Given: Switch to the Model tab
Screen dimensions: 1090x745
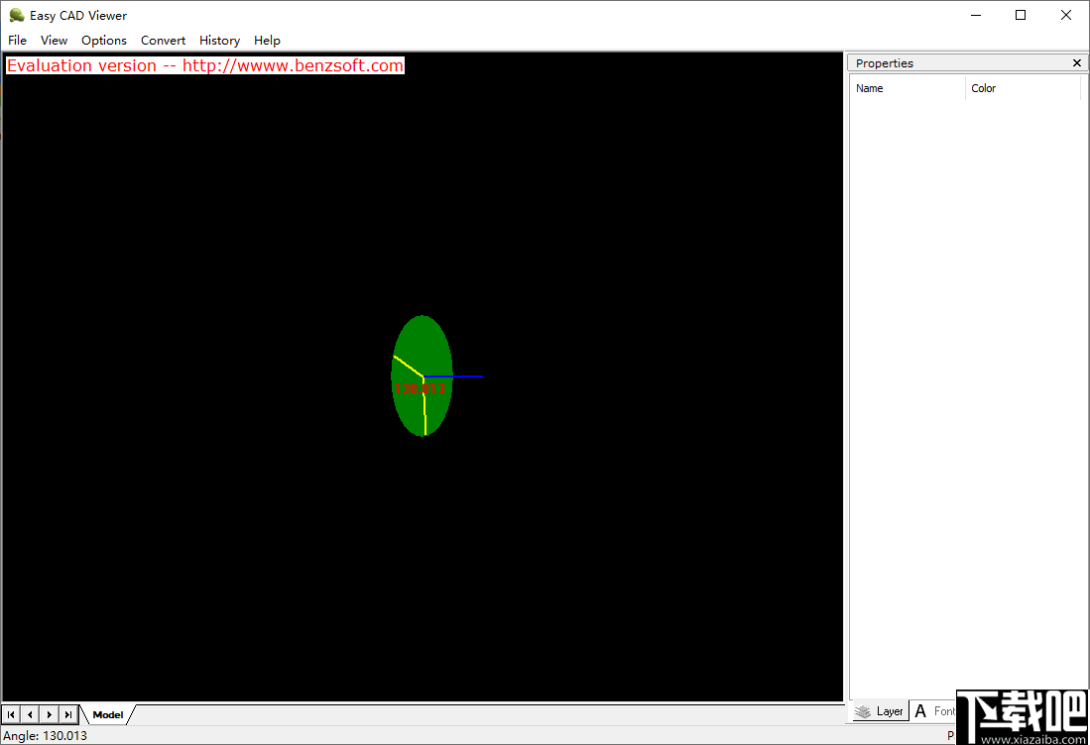Looking at the screenshot, I should coord(107,713).
